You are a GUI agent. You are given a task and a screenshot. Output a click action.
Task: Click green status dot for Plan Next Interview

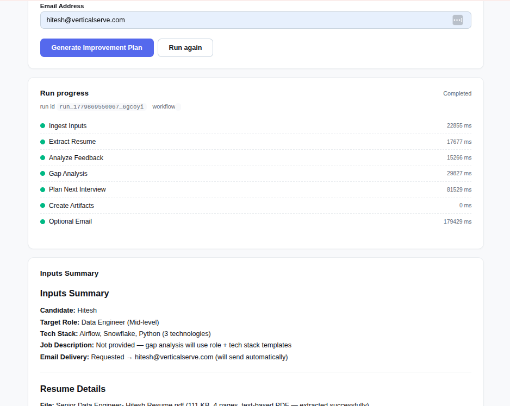[x=42, y=189]
